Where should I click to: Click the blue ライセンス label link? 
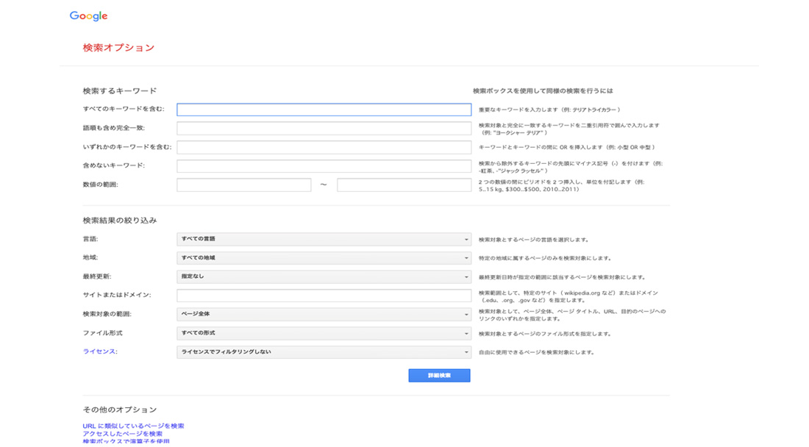tap(100, 352)
